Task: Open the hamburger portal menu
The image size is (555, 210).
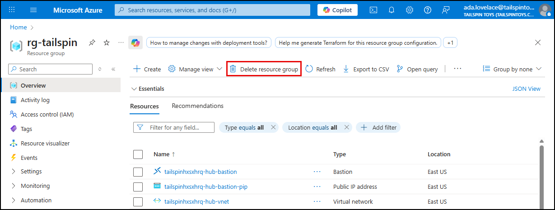Action: pos(33,10)
